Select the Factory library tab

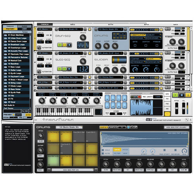[10, 29]
